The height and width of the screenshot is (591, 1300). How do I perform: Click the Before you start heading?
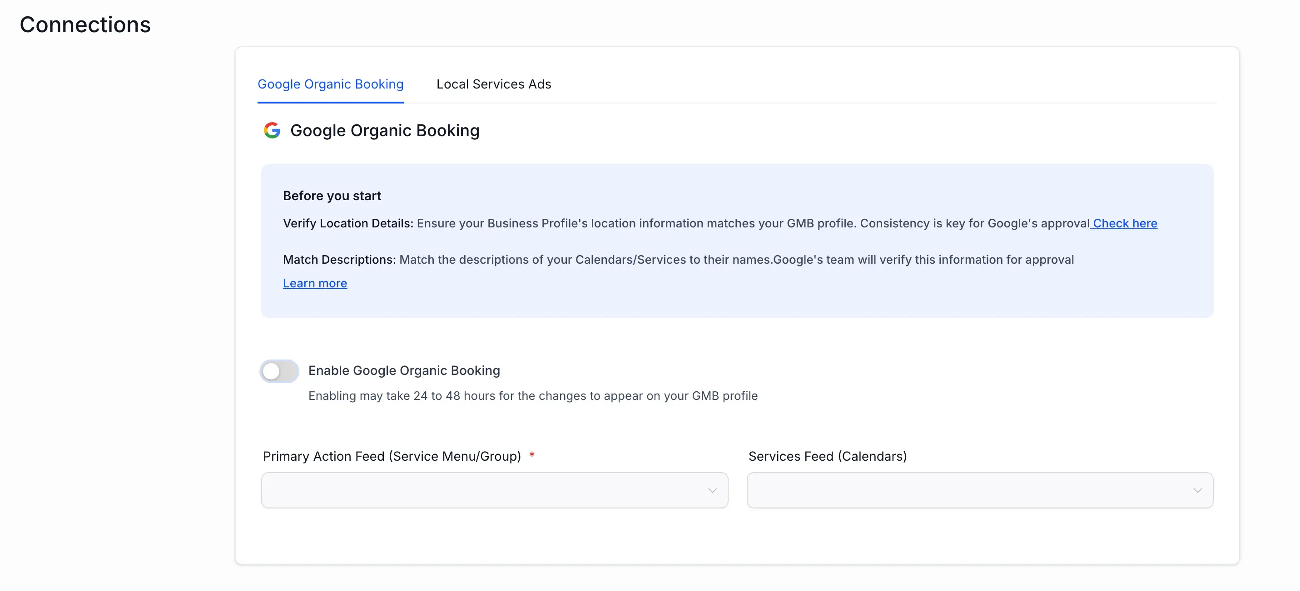pos(332,196)
